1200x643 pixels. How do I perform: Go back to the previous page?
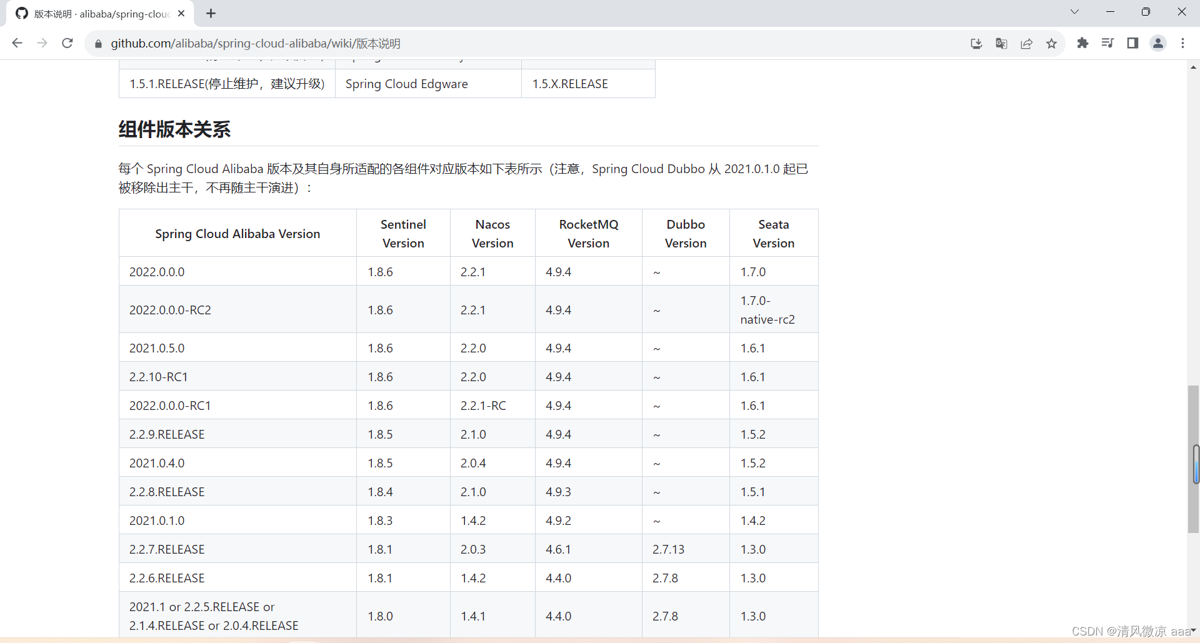coord(17,43)
